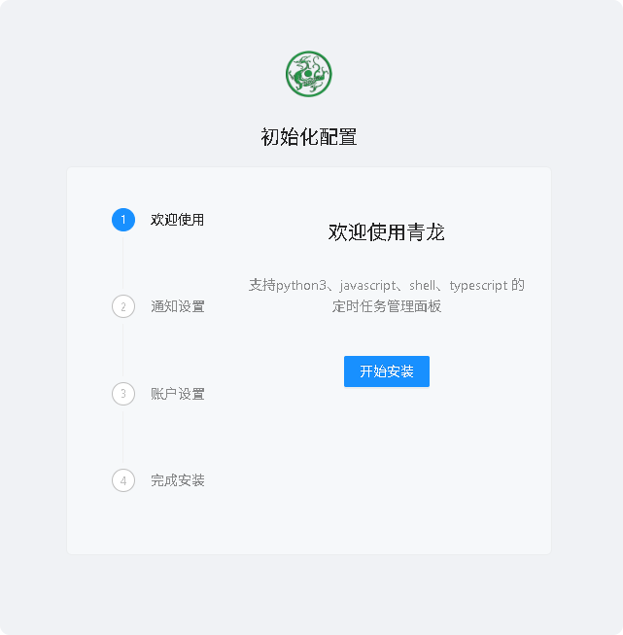Open the 欢迎使用 step label

tap(177, 220)
